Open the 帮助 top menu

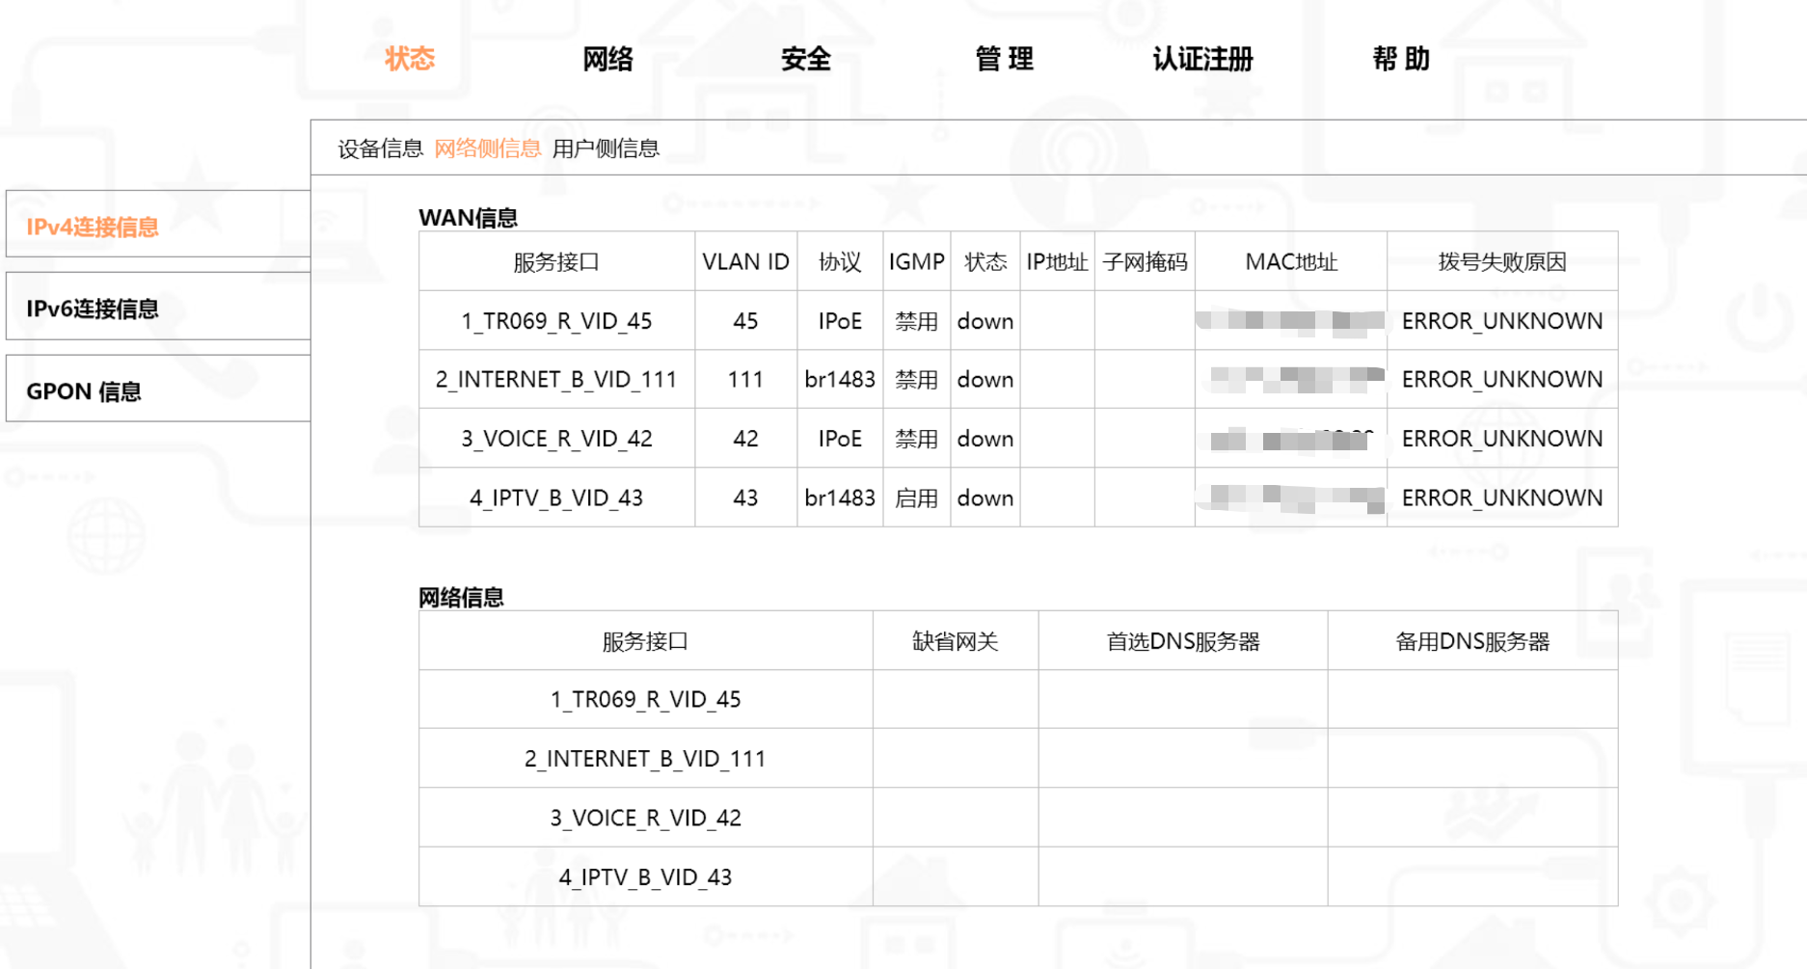1401,59
